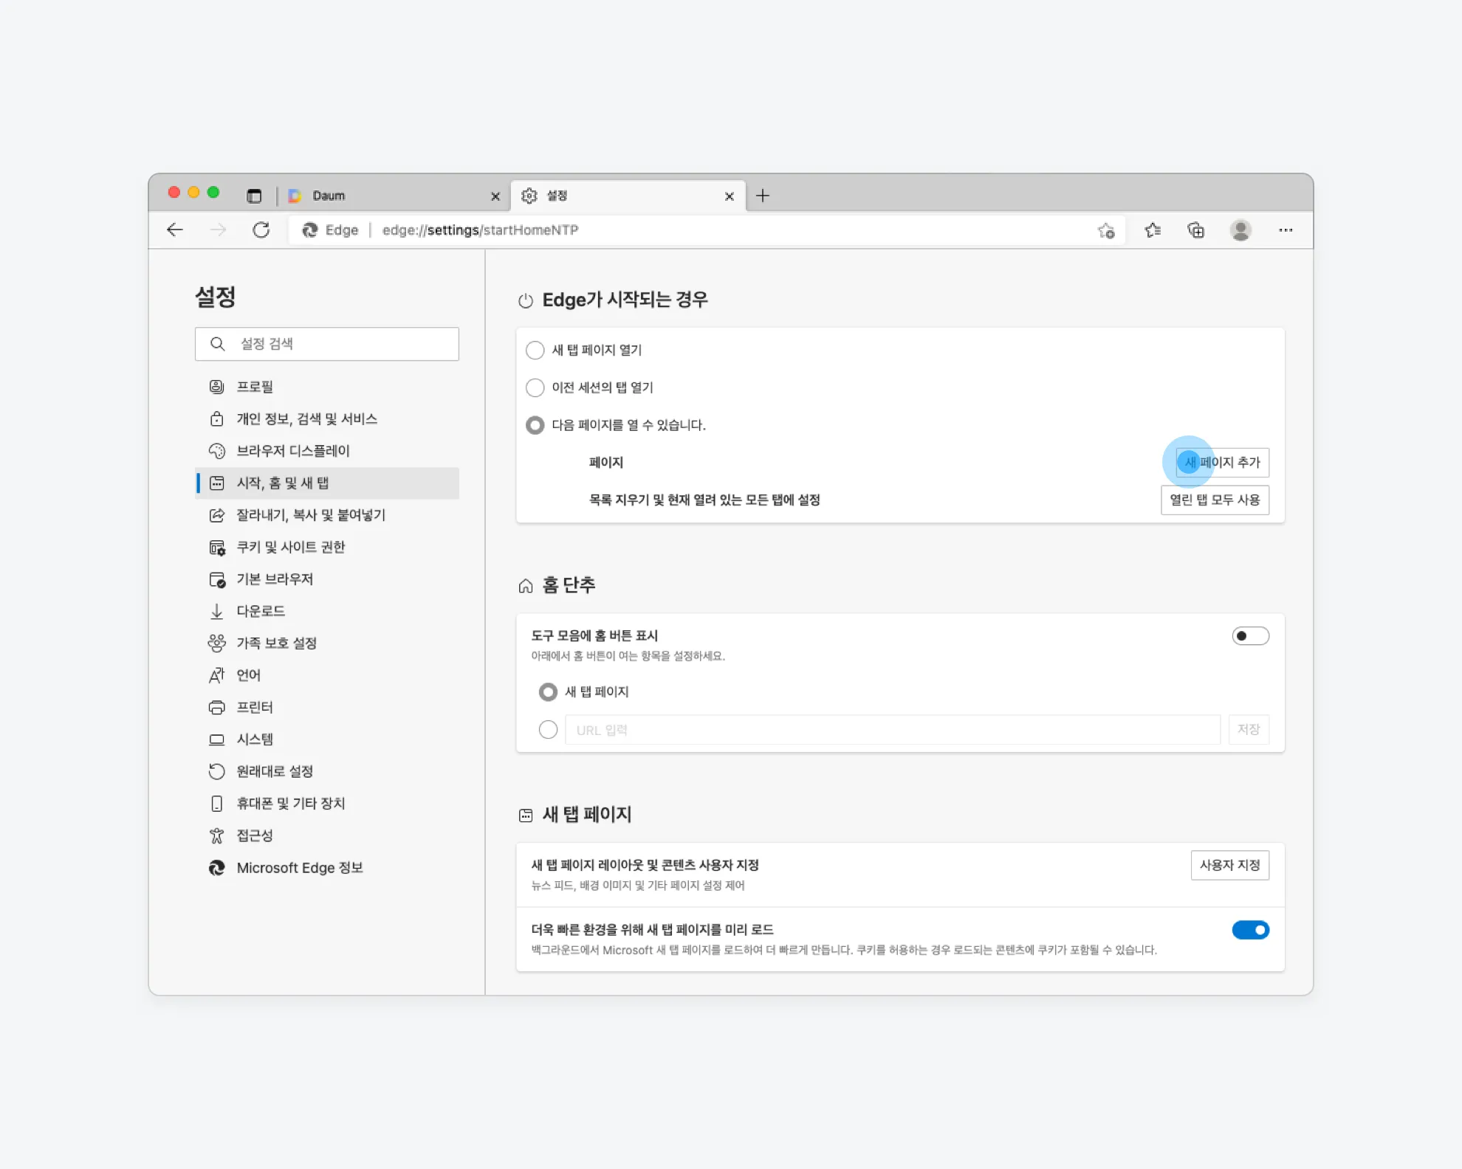Click the 사용자 지정 button for new tab layout

[x=1230, y=865]
